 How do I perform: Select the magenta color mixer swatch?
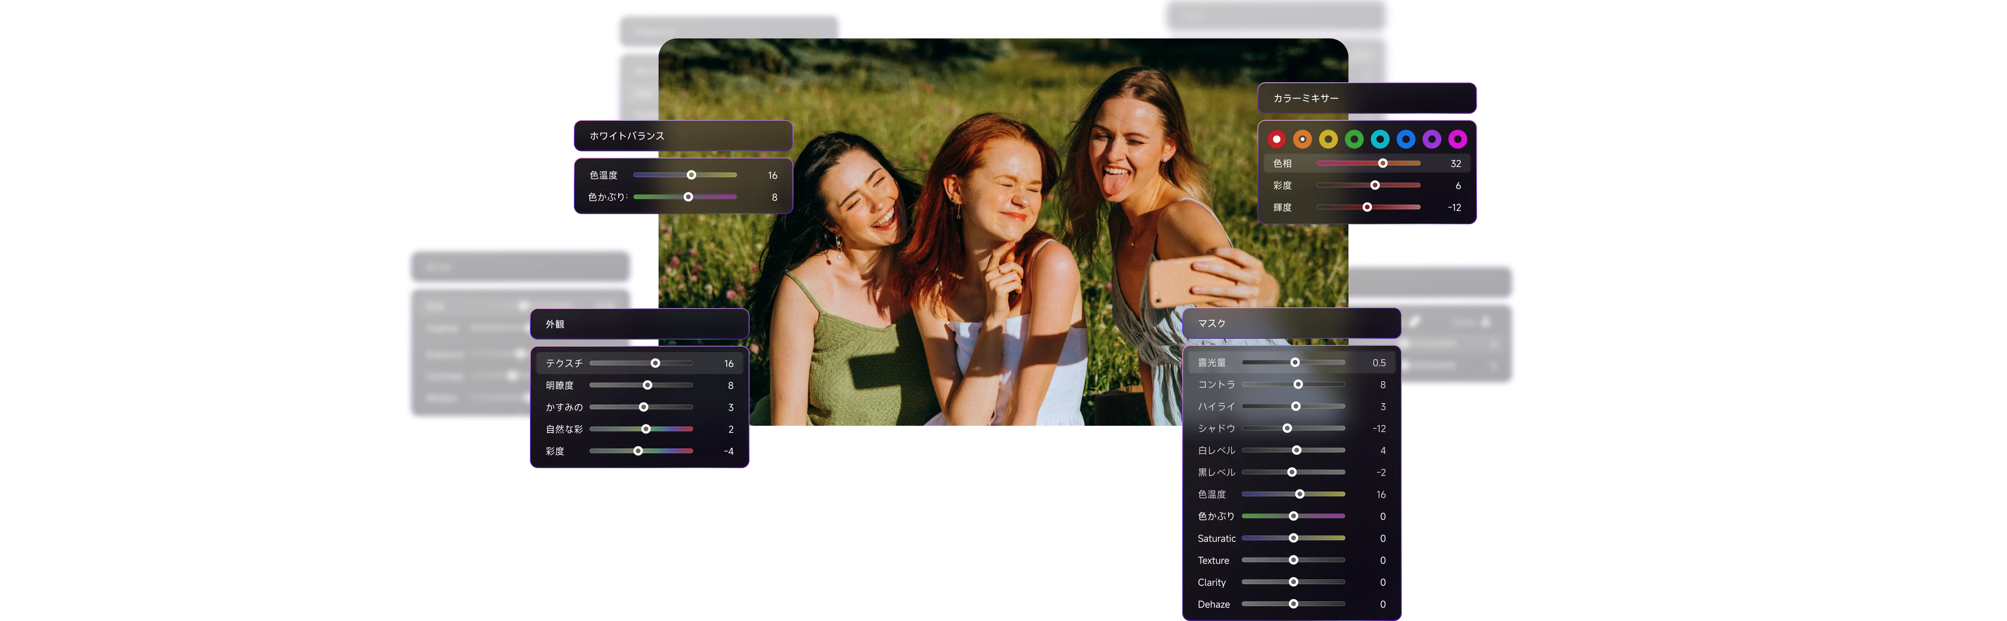click(x=1458, y=140)
